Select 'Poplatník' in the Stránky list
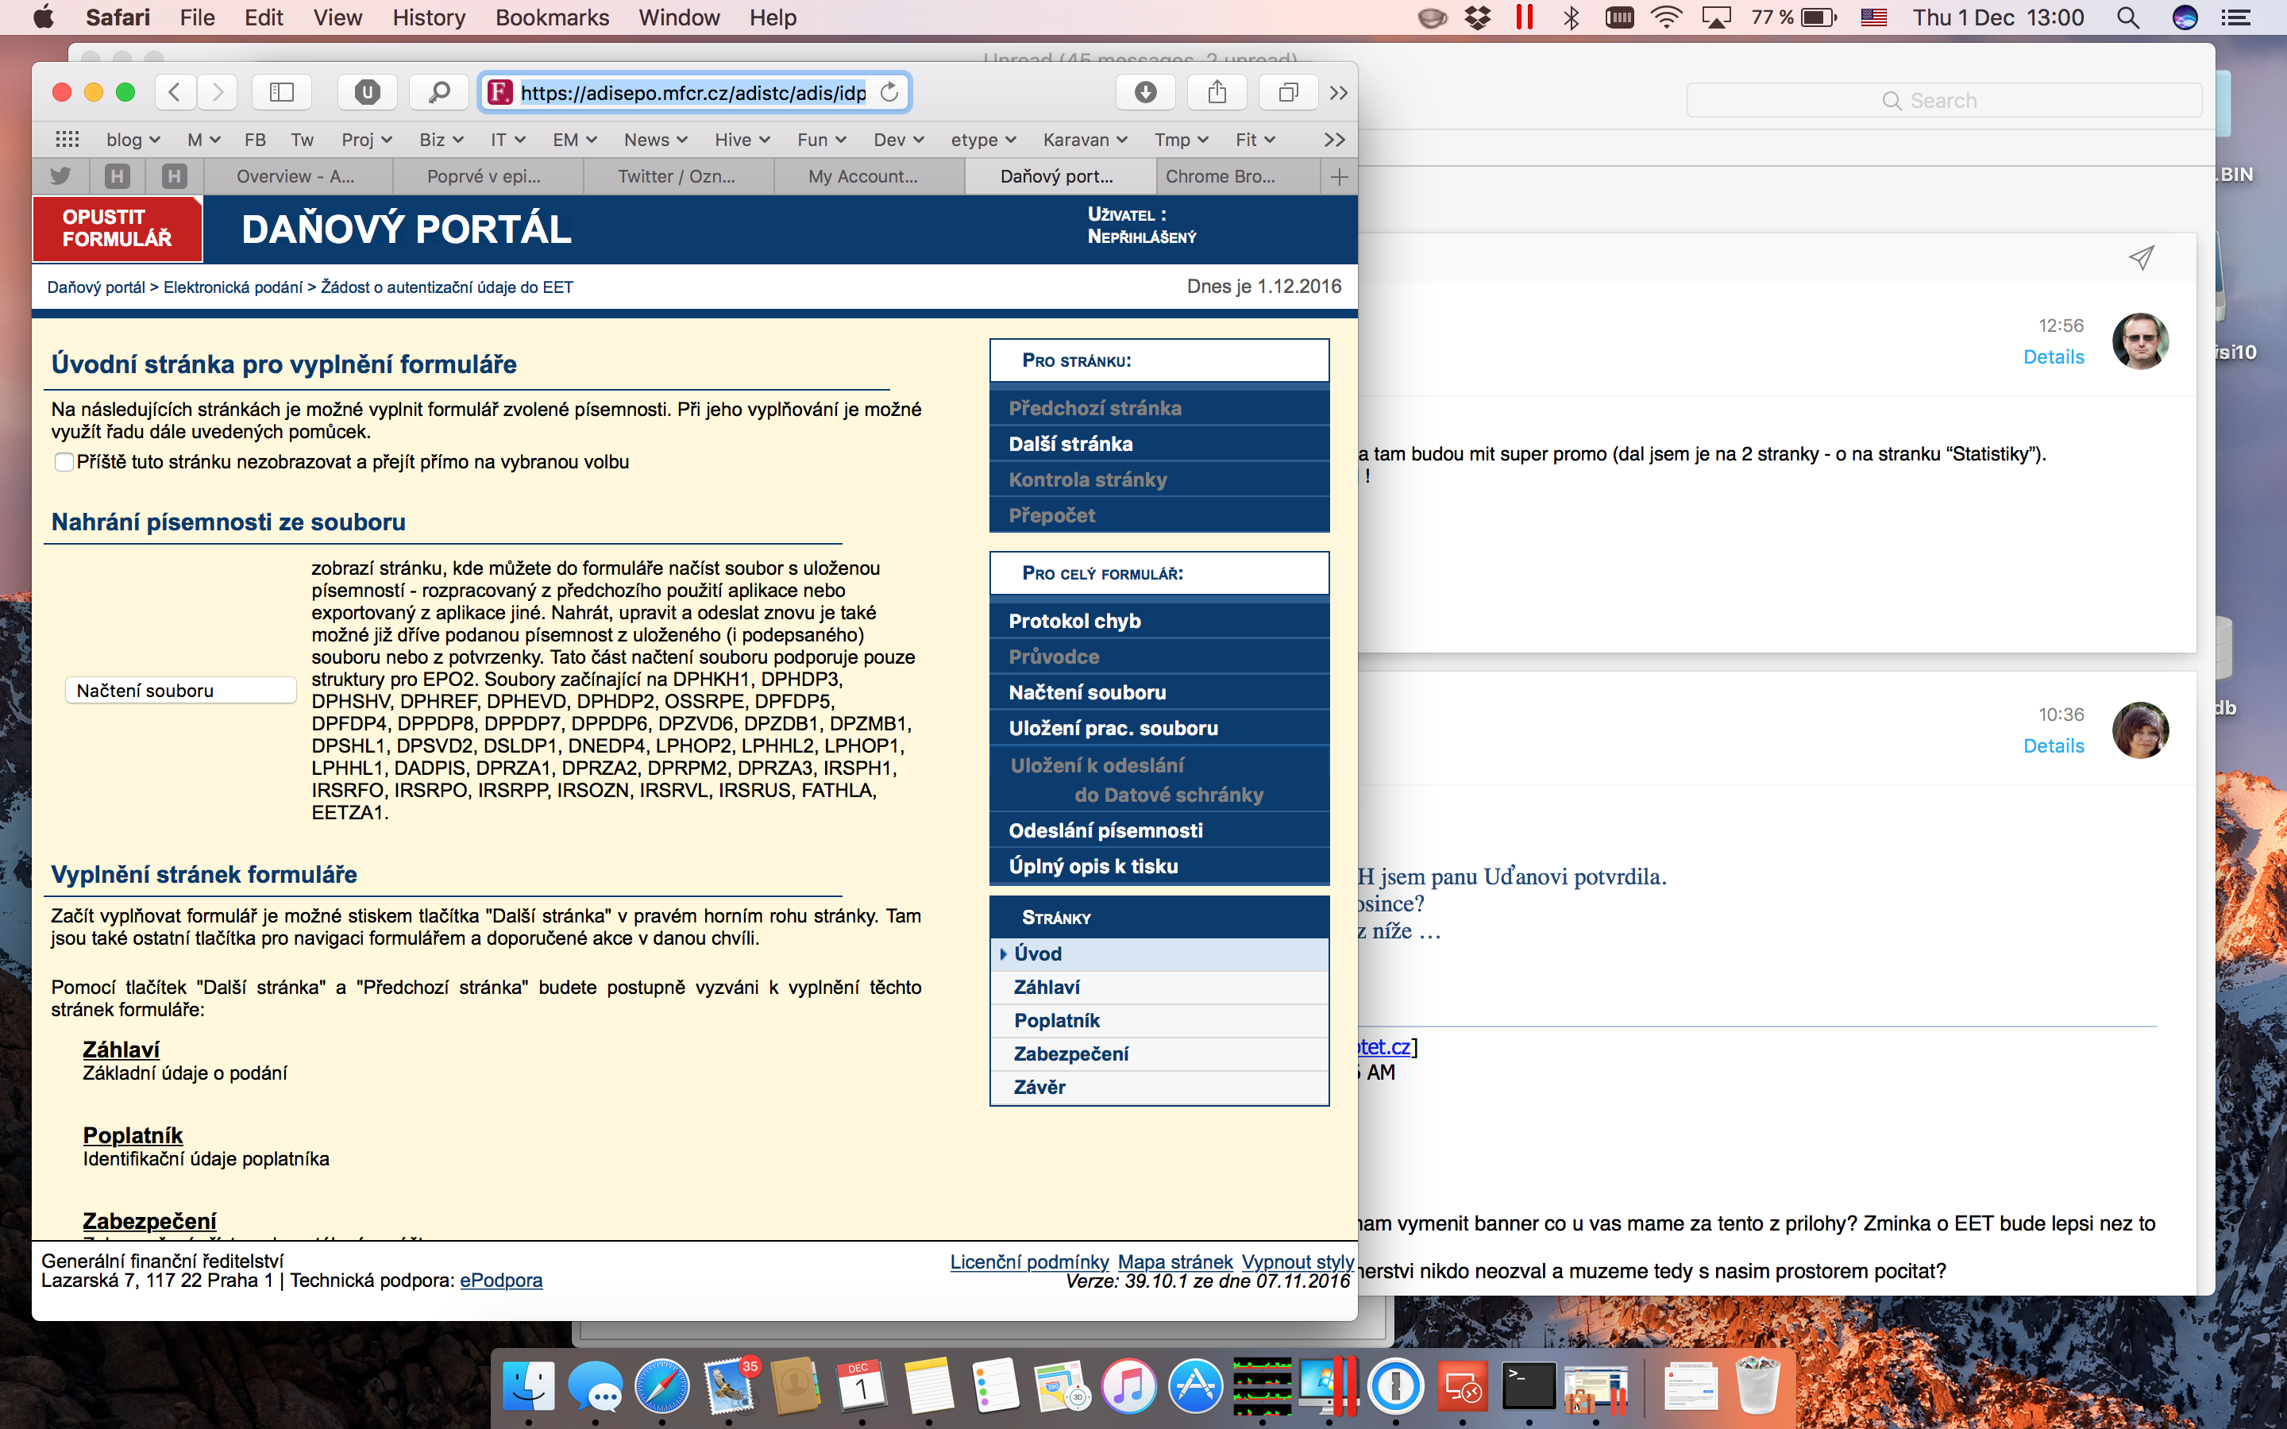The width and height of the screenshot is (2287, 1429). [1057, 1021]
